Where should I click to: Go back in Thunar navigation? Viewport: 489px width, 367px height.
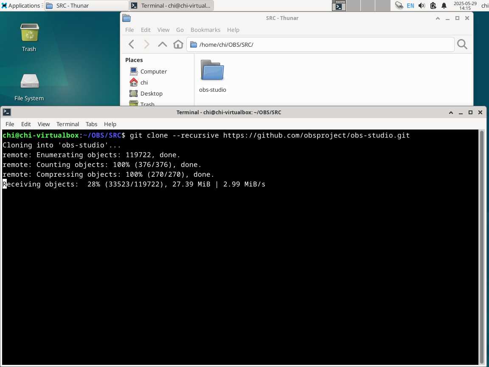pyautogui.click(x=131, y=44)
